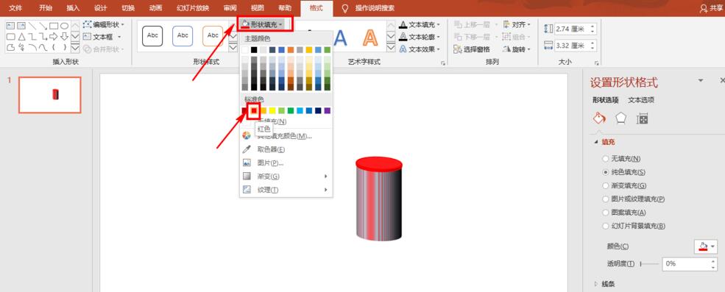The width and height of the screenshot is (725, 292).
Task: Select the rounded rectangle shape
Action: coord(11,37)
